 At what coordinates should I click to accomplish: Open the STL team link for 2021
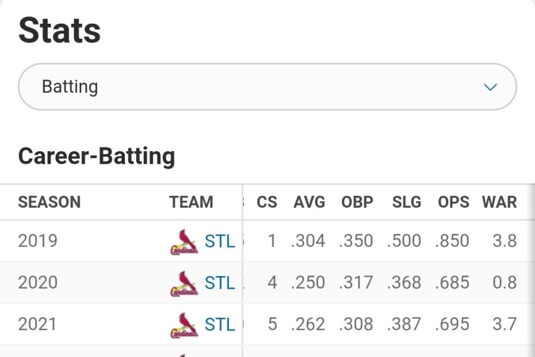[220, 325]
